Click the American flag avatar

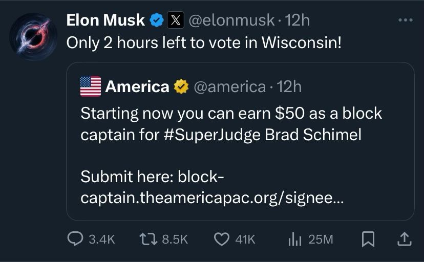tap(91, 86)
